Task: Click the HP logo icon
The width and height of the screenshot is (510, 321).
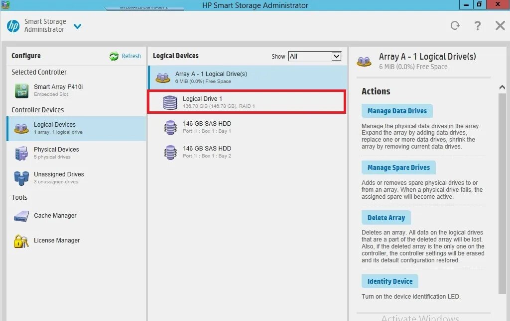Action: coord(13,26)
